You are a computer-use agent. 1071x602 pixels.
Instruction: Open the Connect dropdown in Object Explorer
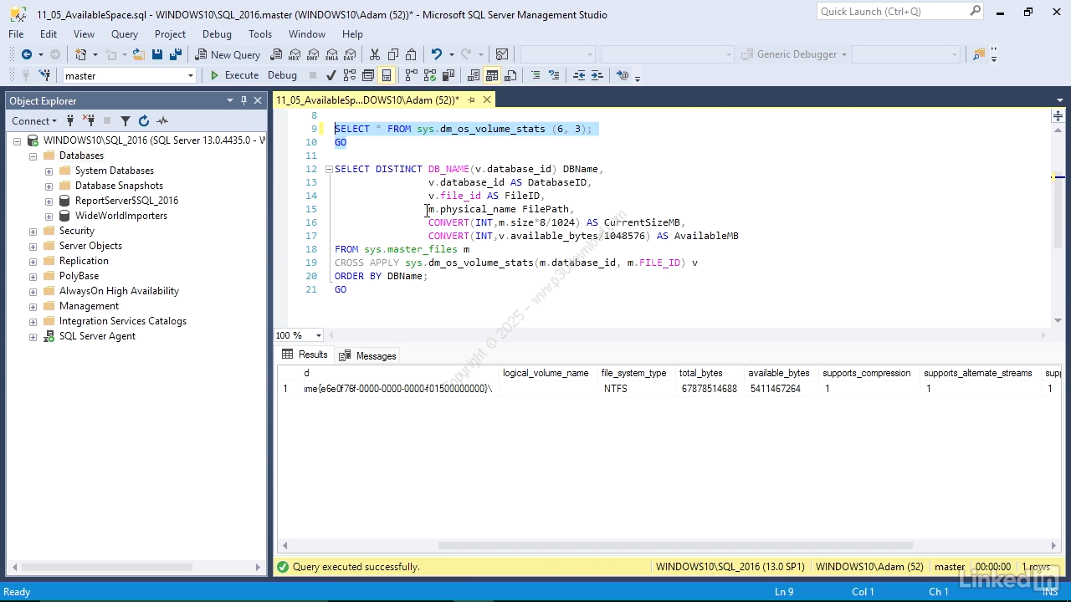point(34,120)
